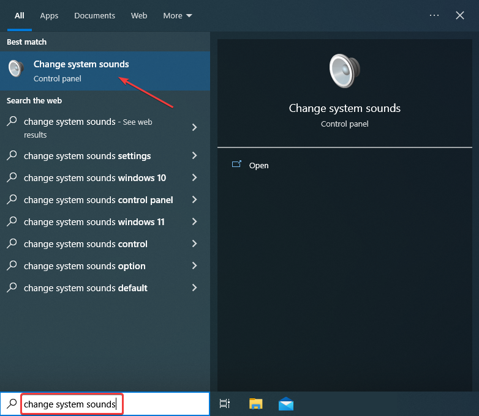The width and height of the screenshot is (479, 416).
Task: Launch File Explorer from the taskbar
Action: [255, 404]
